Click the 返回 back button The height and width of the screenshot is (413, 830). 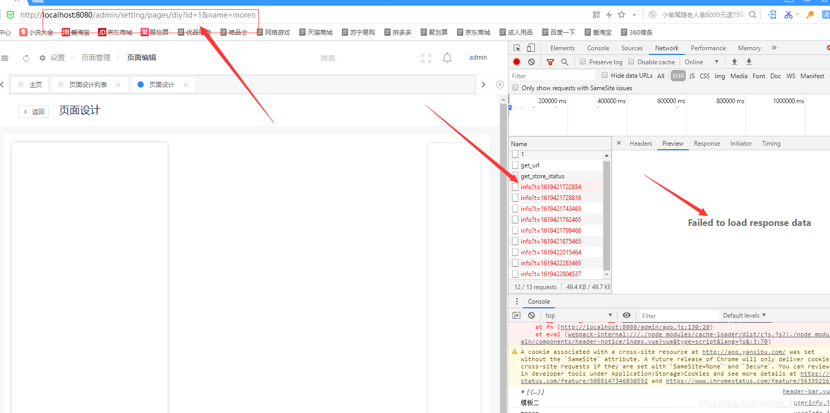pos(34,111)
